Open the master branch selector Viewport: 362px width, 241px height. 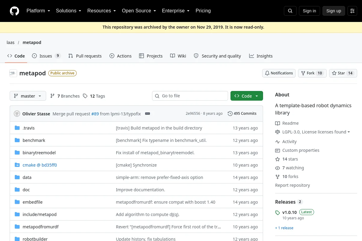pos(28,96)
